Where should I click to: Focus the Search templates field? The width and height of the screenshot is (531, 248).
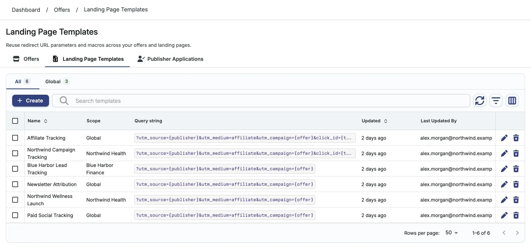(x=261, y=101)
